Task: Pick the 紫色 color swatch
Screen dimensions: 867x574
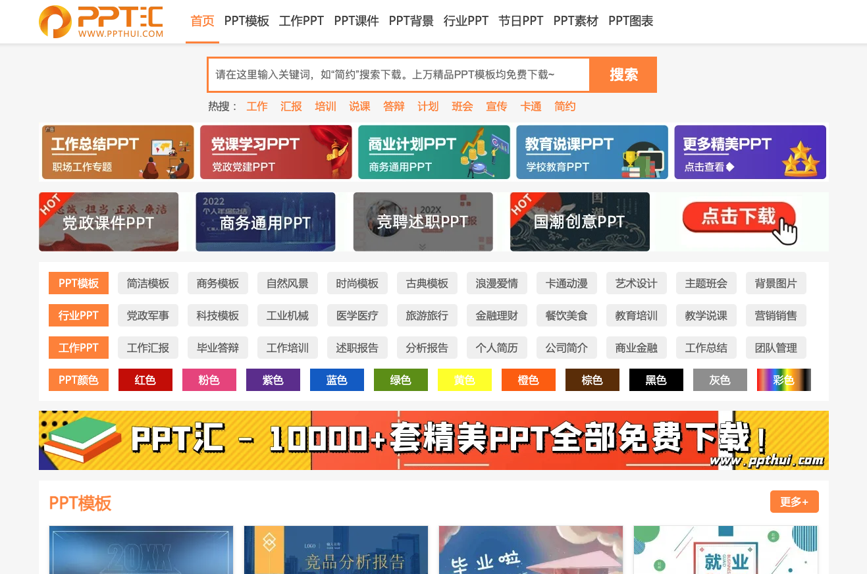Action: point(273,380)
